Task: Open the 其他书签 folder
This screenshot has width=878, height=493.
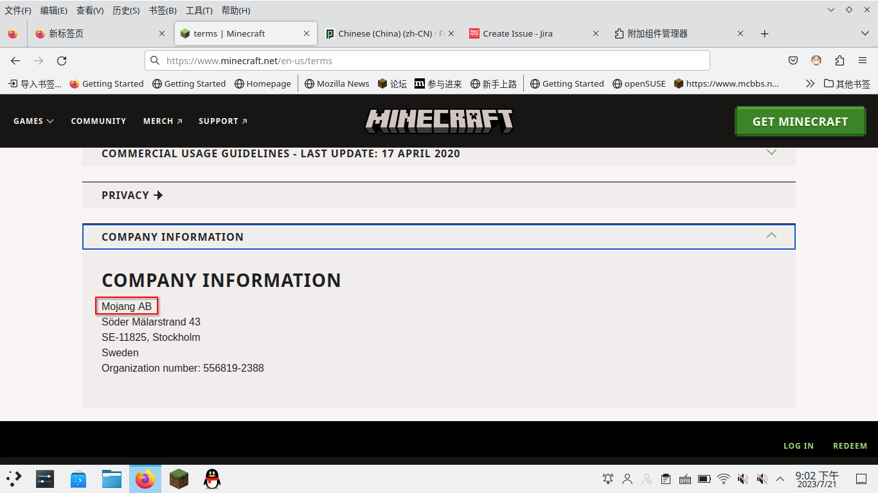Action: pyautogui.click(x=847, y=83)
